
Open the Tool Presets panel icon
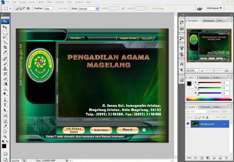click(x=181, y=38)
